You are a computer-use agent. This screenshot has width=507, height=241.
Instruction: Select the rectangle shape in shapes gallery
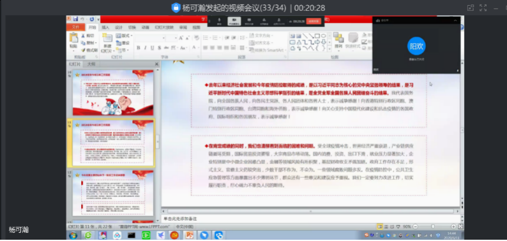(317, 36)
